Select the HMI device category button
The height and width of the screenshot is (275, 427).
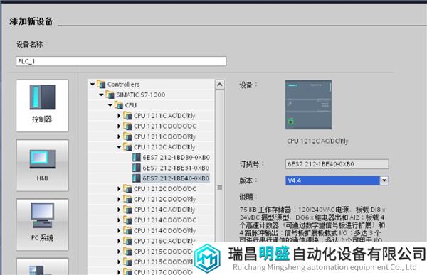pyautogui.click(x=42, y=165)
